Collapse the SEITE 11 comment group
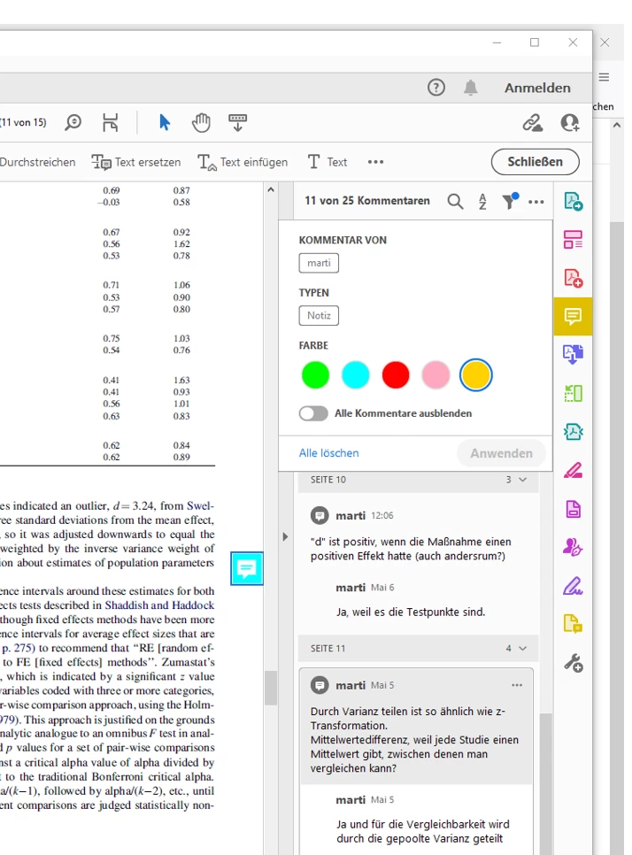This screenshot has height=855, width=632. [523, 649]
